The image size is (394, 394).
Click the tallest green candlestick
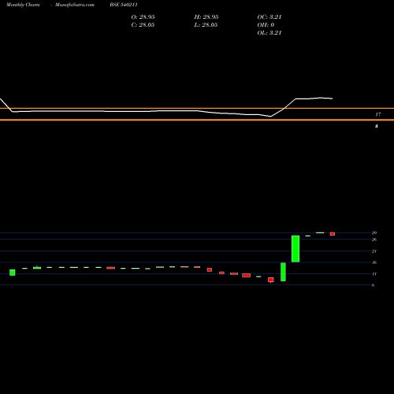tap(295, 249)
